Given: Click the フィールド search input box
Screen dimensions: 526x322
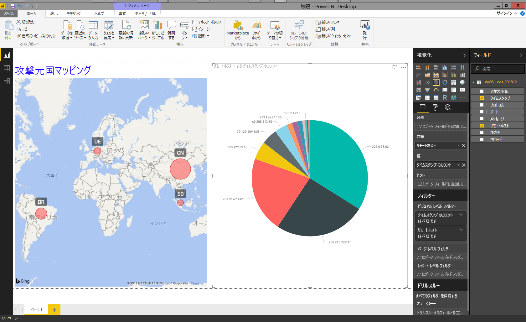Looking at the screenshot, I should click(498, 69).
